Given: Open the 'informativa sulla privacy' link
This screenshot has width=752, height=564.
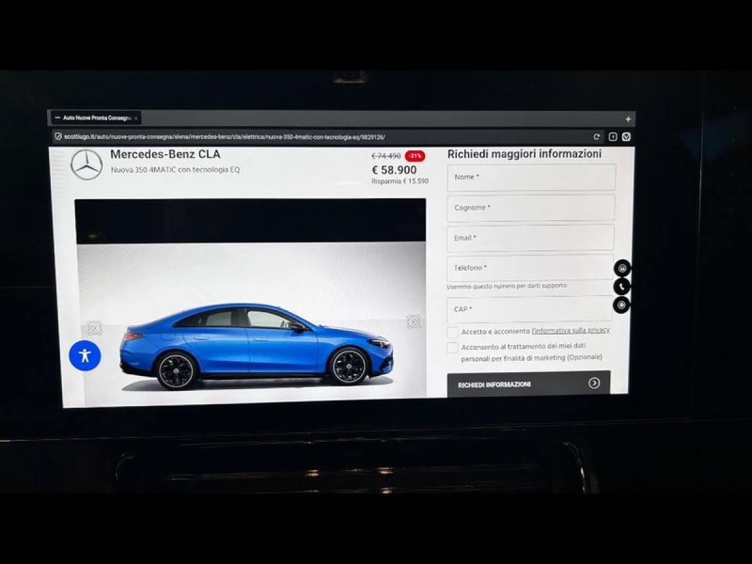Looking at the screenshot, I should pos(570,330).
